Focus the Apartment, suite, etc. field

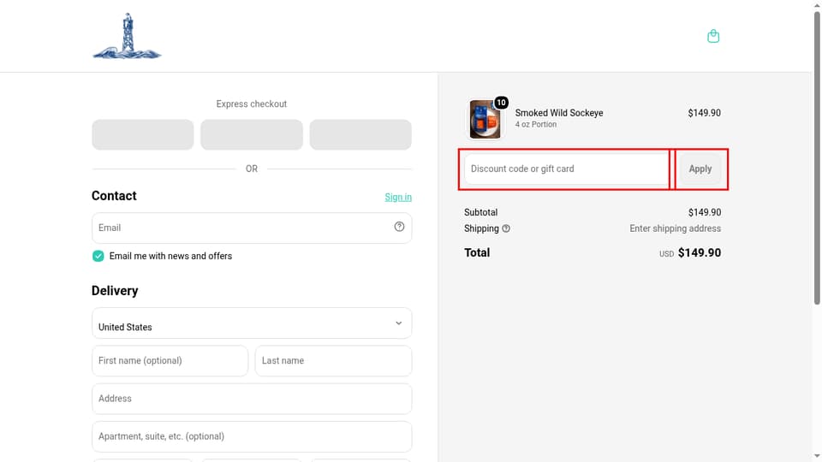[x=252, y=436]
